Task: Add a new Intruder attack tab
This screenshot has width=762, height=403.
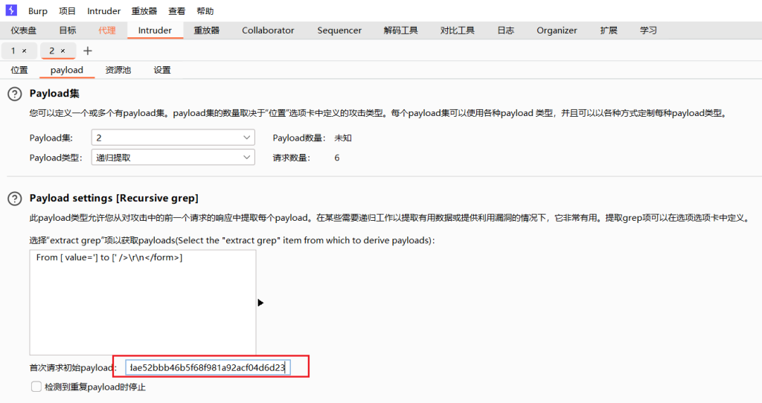Action: 88,51
